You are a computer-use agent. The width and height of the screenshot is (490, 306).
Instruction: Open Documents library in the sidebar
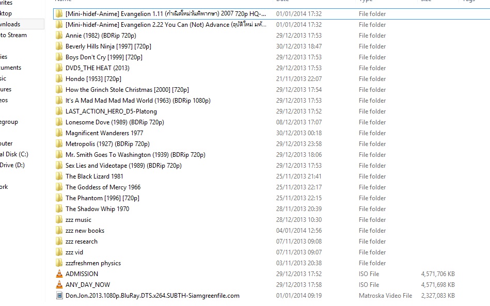click(10, 68)
